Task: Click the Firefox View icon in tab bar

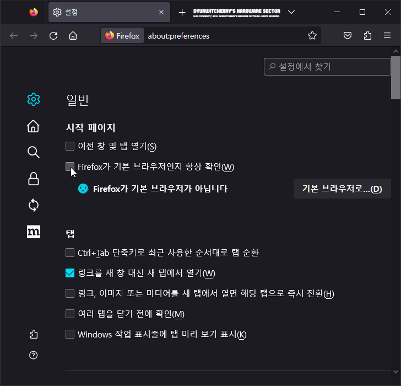Action: point(34,12)
